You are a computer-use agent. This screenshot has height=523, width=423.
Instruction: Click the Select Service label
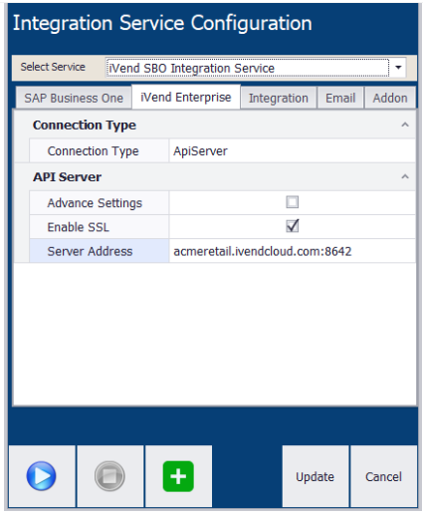53,67
